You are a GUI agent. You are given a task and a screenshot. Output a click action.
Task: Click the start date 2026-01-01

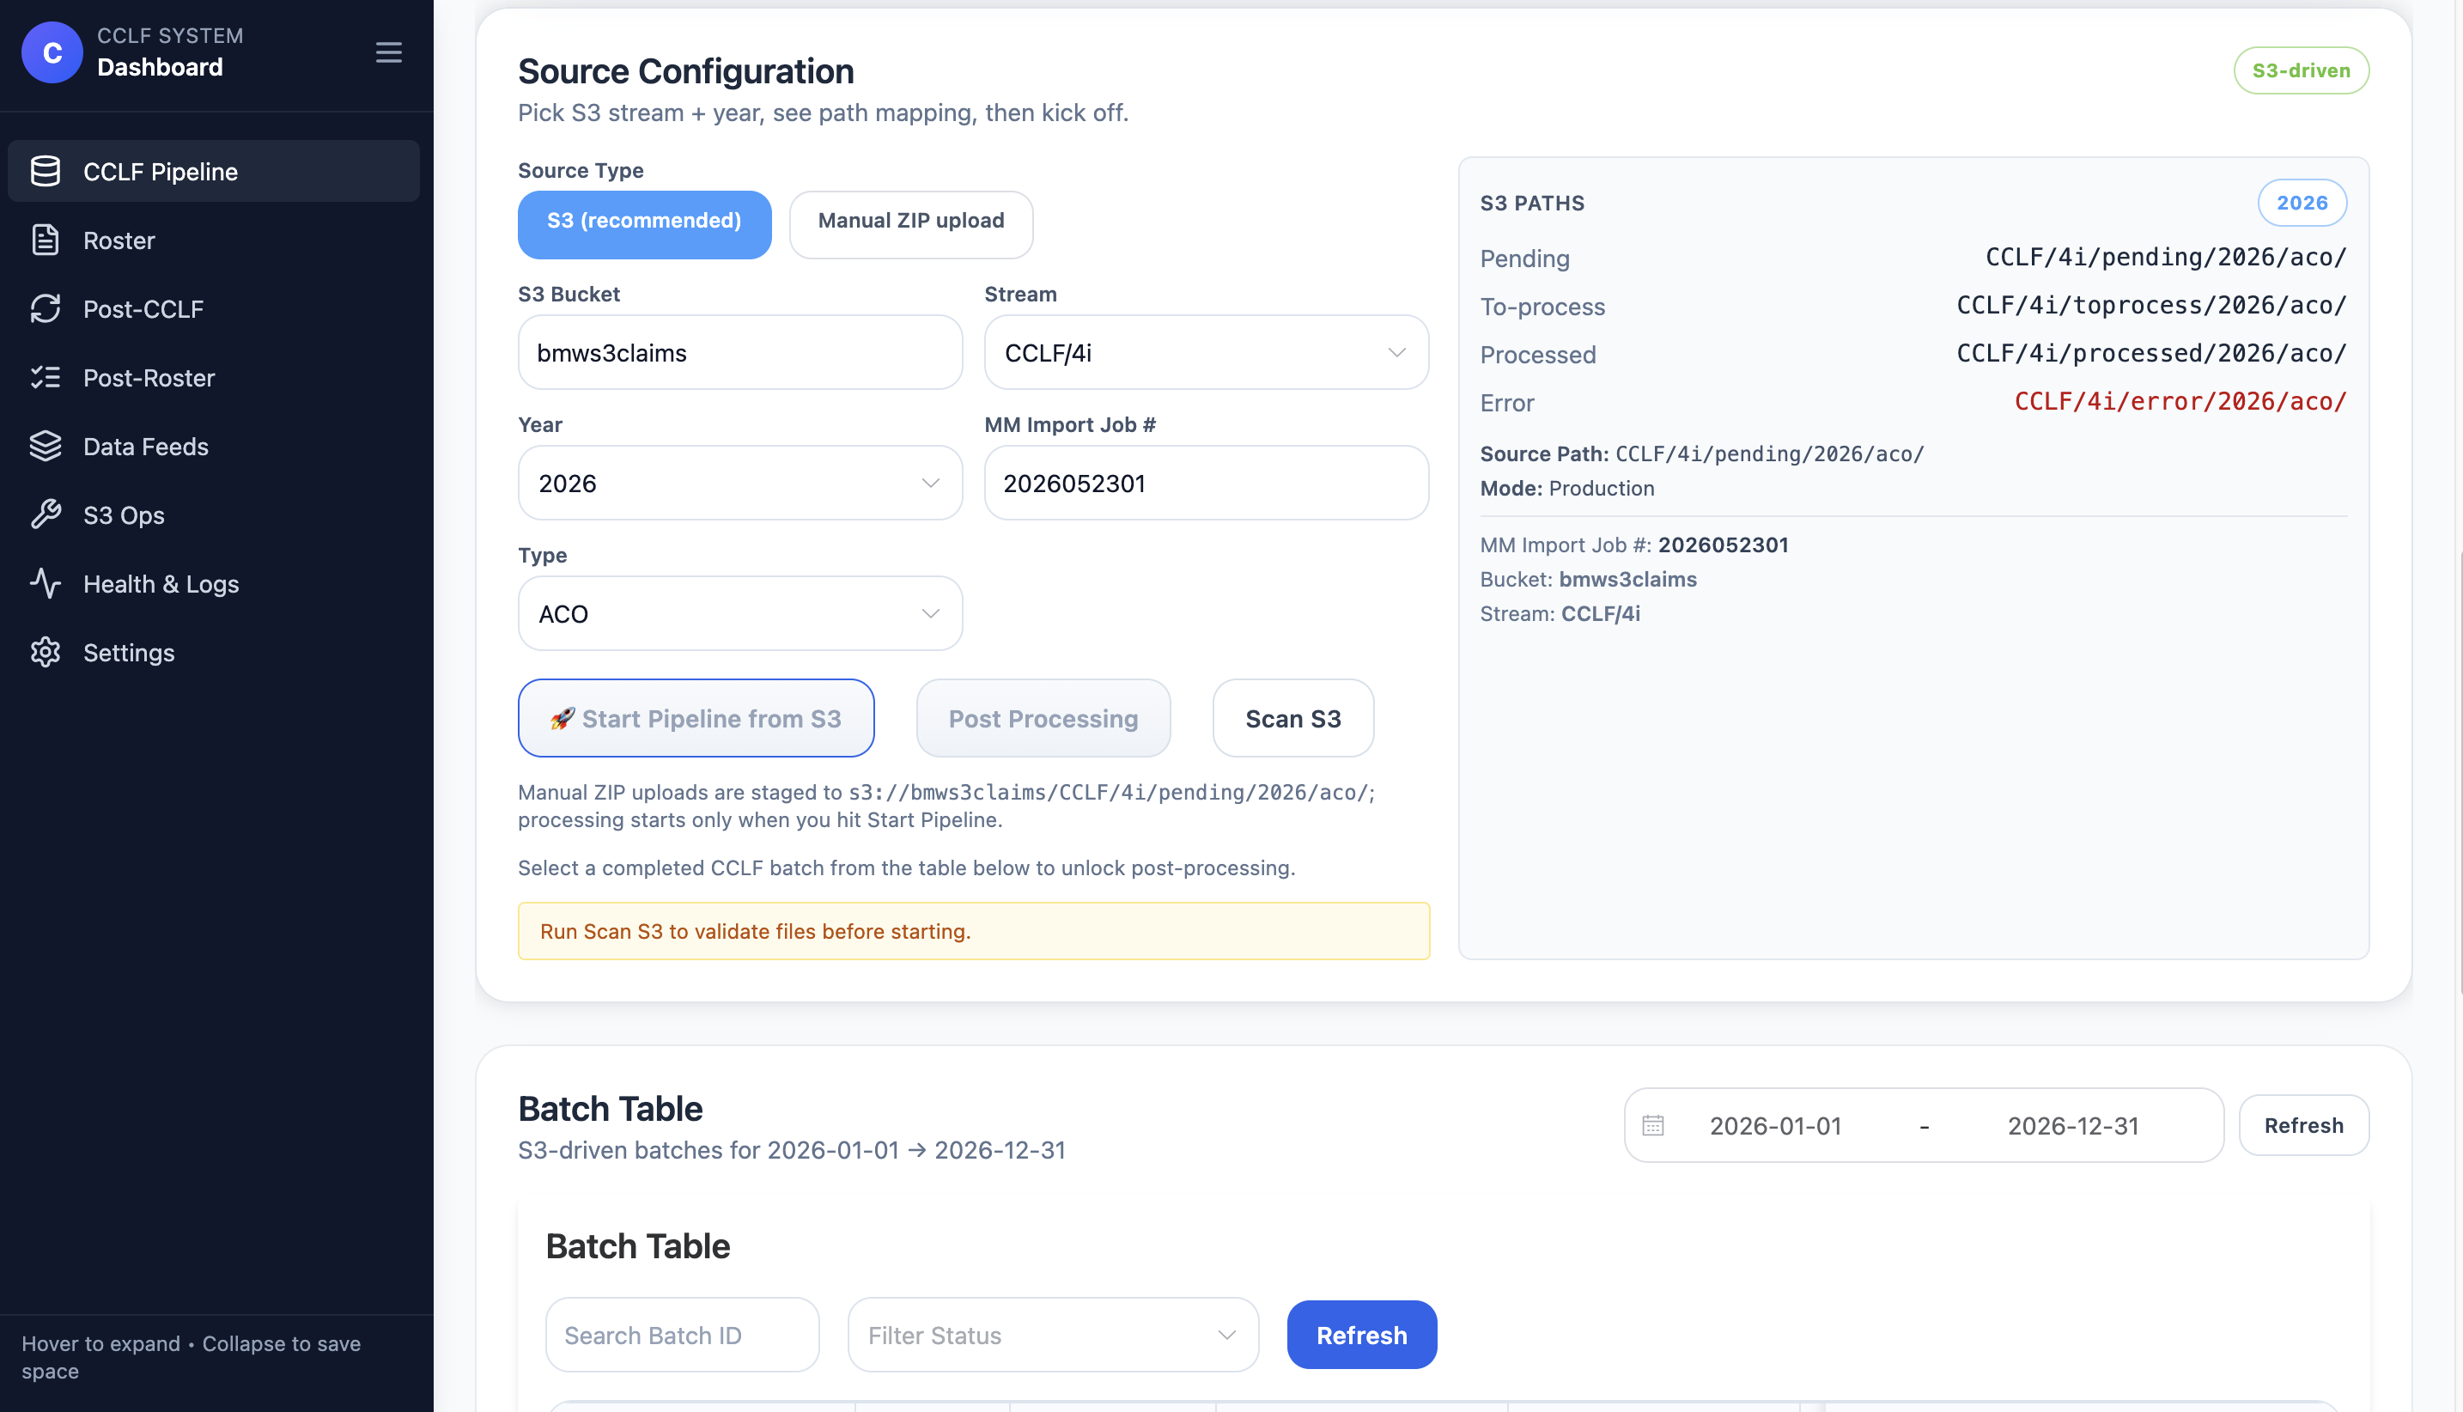click(x=1775, y=1125)
